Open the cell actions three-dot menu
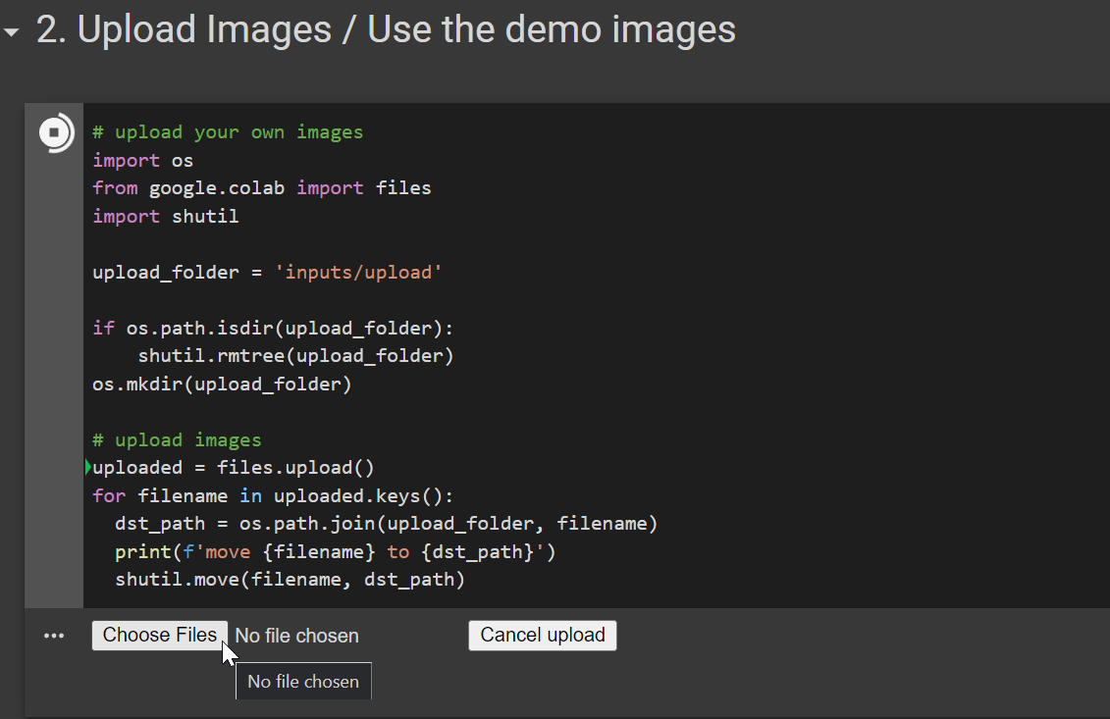 coord(54,635)
